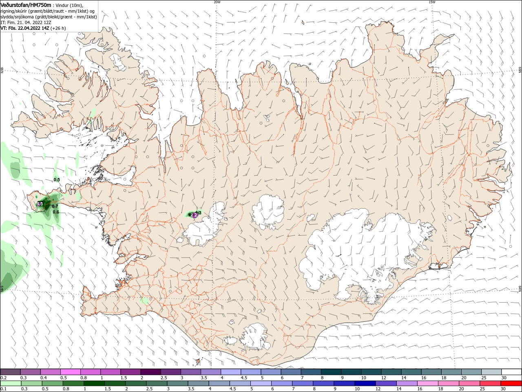Click the 'Veðurstofan/HM750m' map title
Screen dimensions: 522x392
coord(26,5)
